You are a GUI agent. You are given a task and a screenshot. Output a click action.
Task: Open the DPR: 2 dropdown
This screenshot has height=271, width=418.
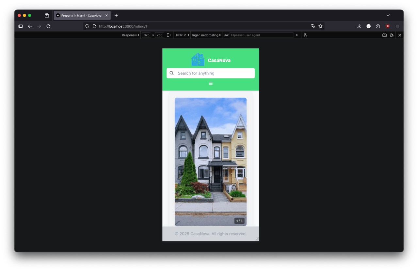(182, 35)
